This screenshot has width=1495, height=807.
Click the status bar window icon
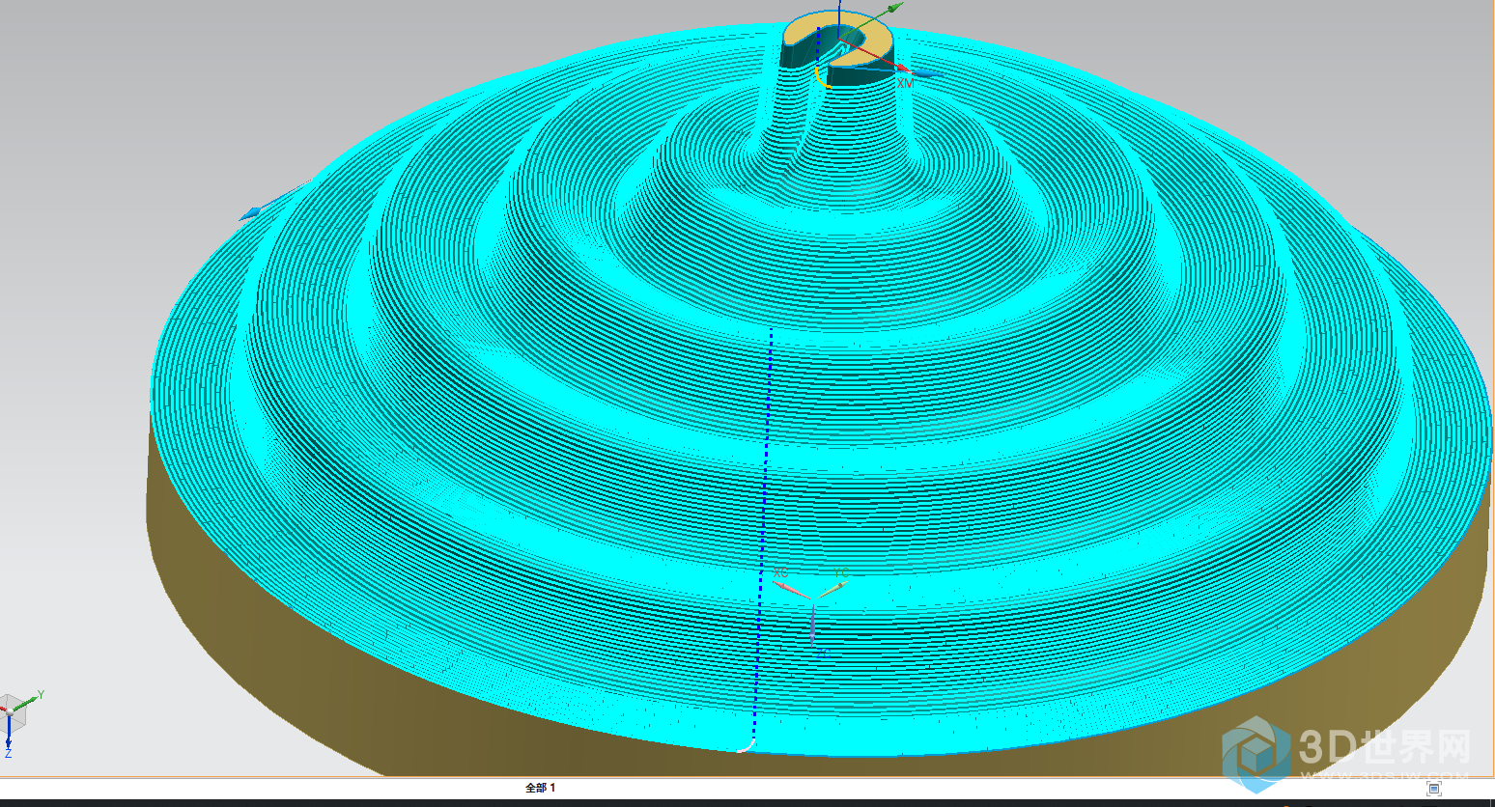(x=1434, y=789)
